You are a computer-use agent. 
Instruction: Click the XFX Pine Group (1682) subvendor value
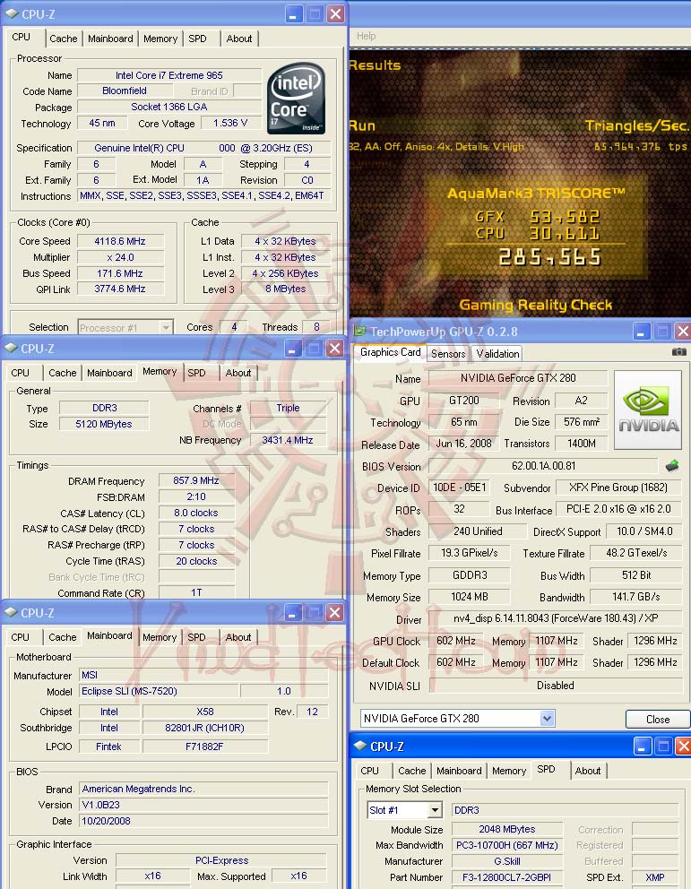coord(618,488)
